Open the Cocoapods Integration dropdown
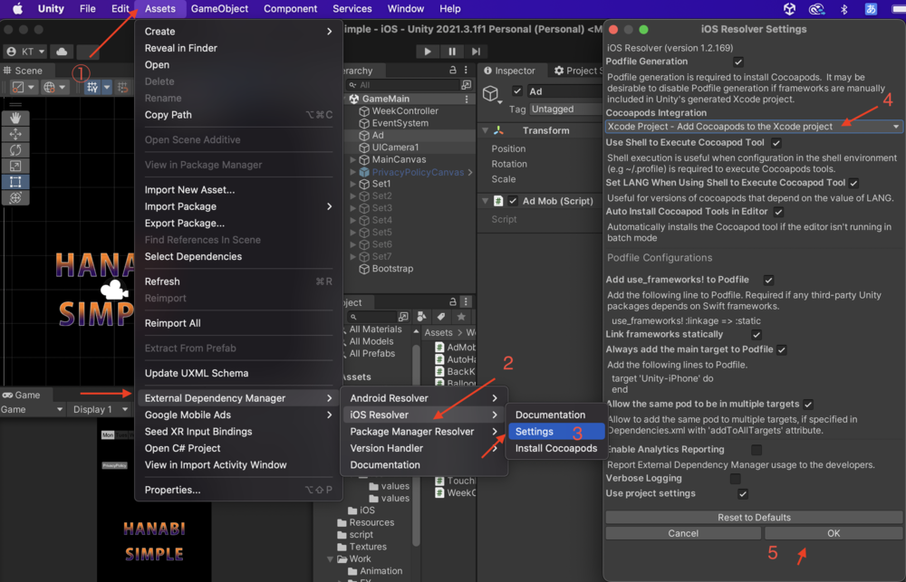This screenshot has width=906, height=582. (x=754, y=127)
